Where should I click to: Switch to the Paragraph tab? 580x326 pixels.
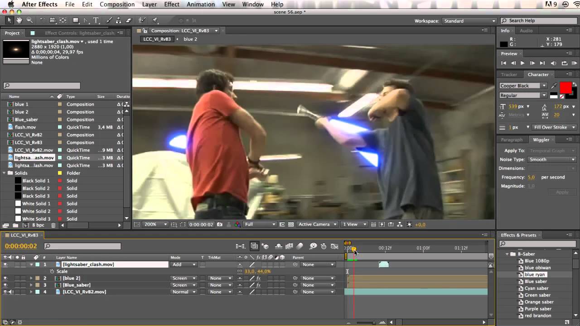tap(512, 139)
